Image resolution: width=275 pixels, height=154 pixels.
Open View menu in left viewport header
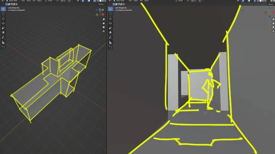[x=23, y=1]
